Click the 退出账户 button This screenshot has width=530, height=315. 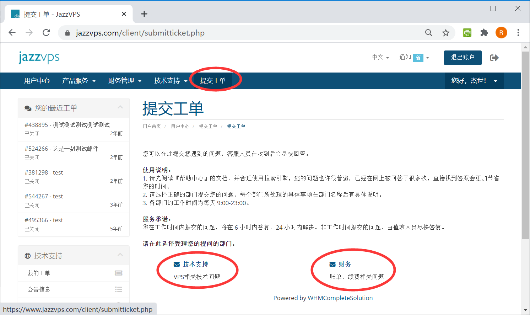[463, 58]
